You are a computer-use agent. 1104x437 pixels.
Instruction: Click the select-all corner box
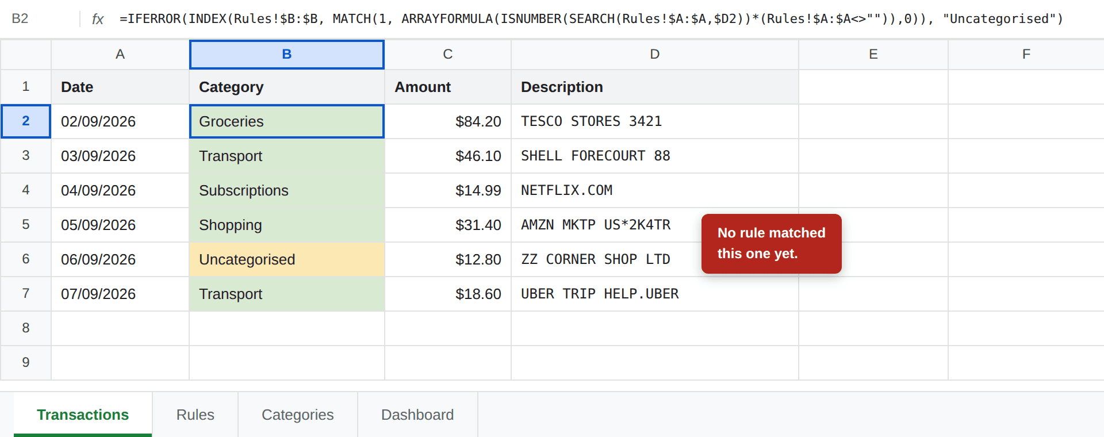[x=26, y=54]
